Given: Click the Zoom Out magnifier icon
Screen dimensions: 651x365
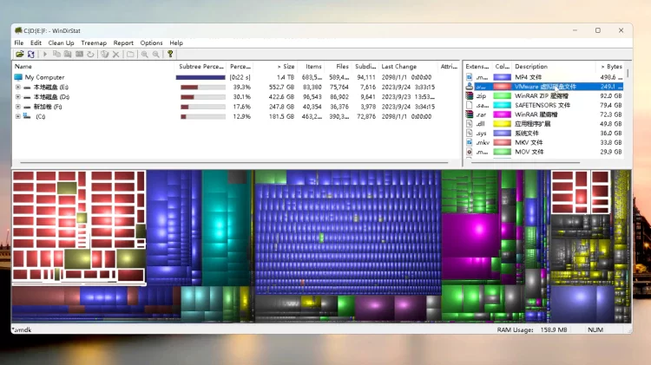Looking at the screenshot, I should point(155,54).
